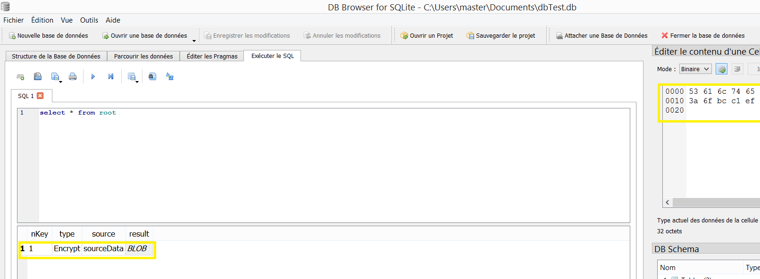Click the open SQL file icon
Viewport: 760px width, 279px height.
click(38, 76)
